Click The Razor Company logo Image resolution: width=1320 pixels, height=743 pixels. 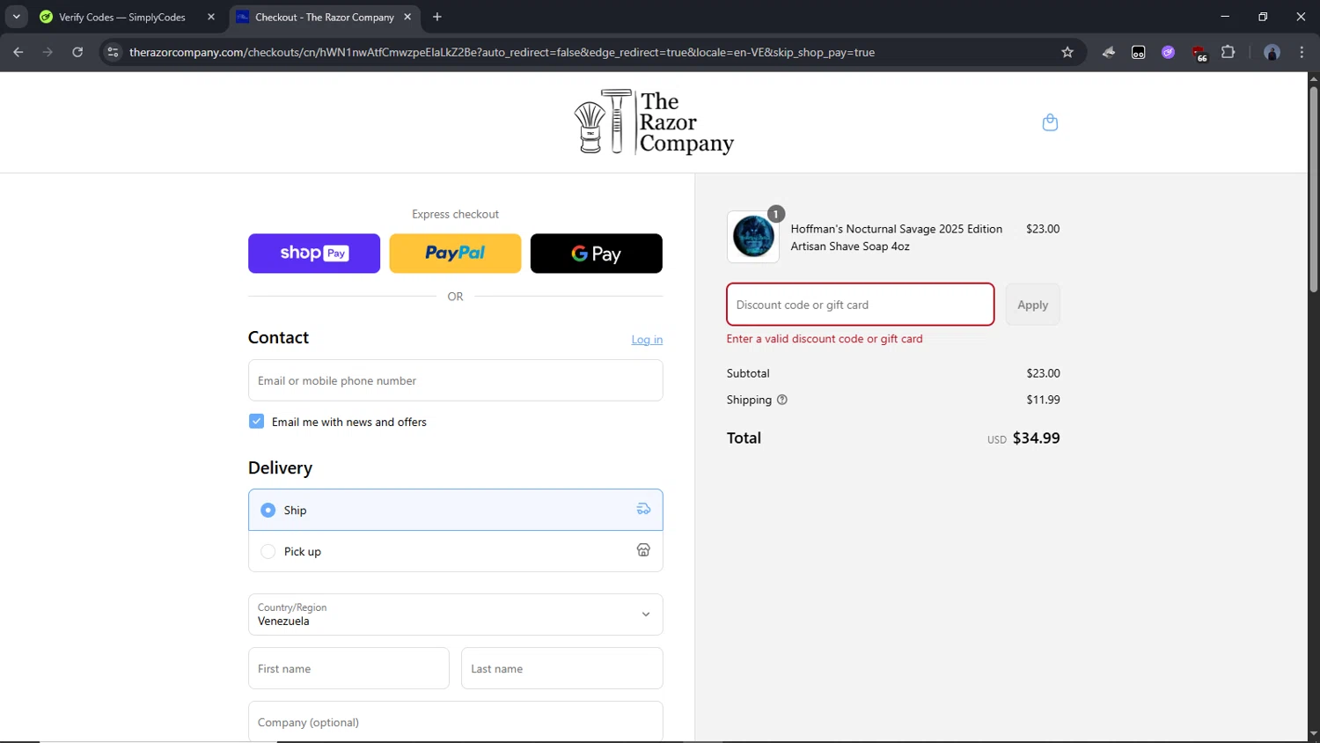coord(654,121)
